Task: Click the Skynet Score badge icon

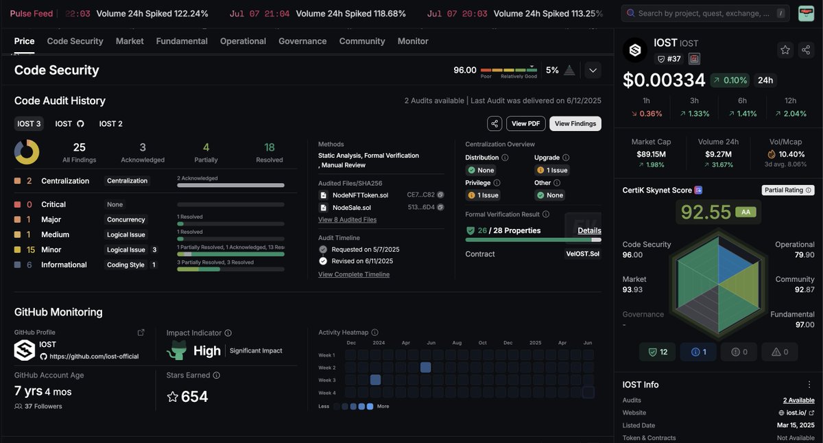Action: (x=698, y=190)
